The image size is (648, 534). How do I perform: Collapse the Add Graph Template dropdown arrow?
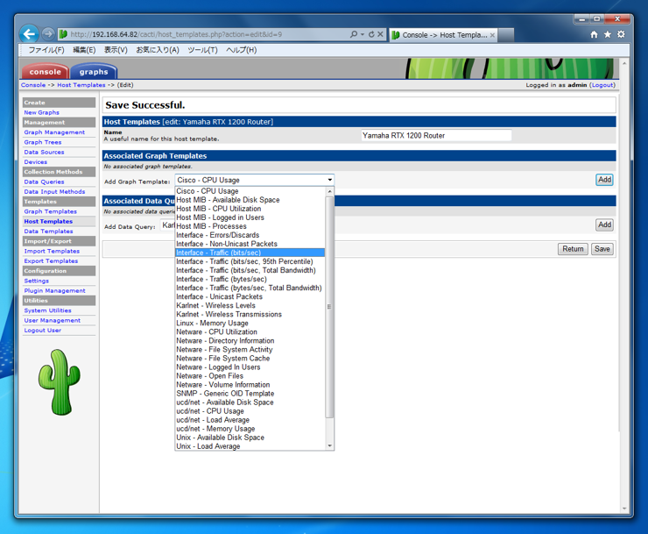point(330,180)
